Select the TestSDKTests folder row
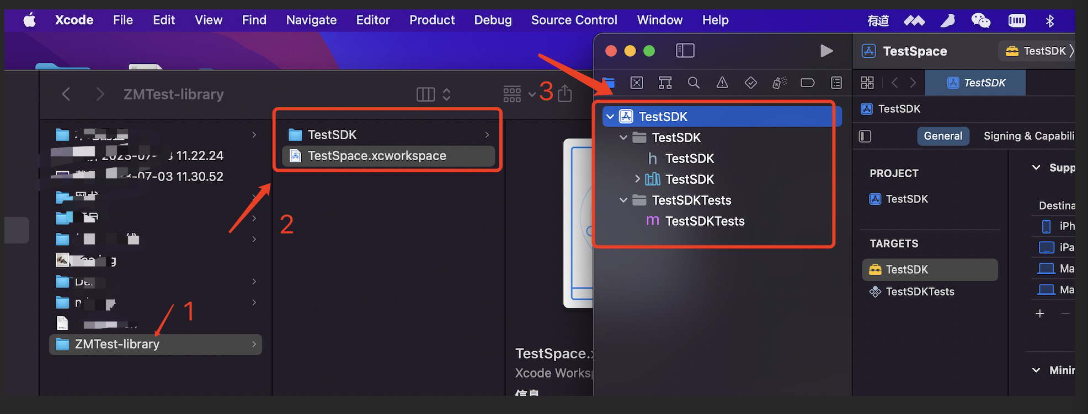The width and height of the screenshot is (1088, 414). tap(691, 200)
